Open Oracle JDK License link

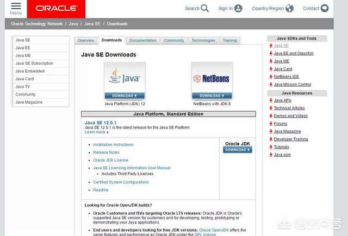click(110, 160)
